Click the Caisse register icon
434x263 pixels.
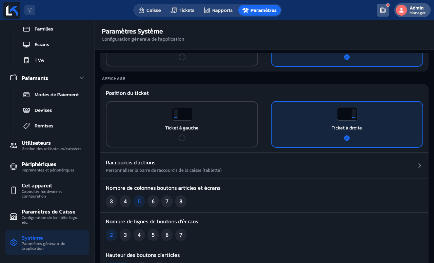pos(141,10)
